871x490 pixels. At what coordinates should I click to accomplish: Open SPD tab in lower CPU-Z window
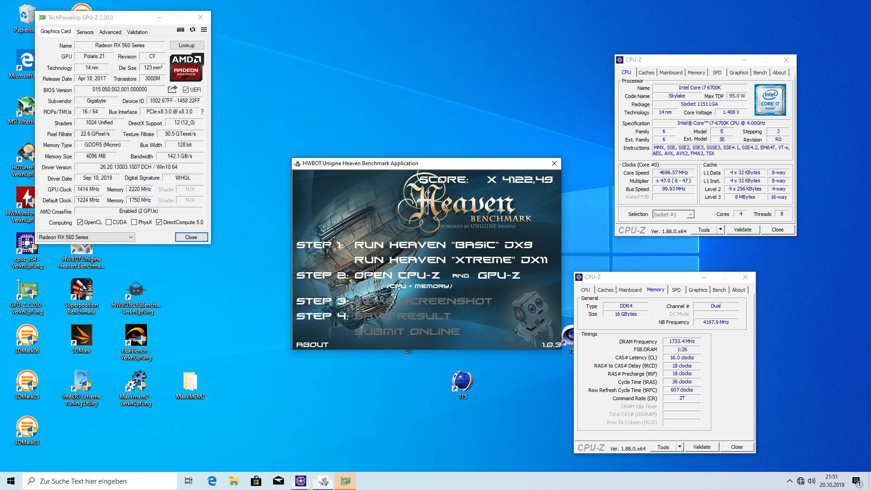point(676,290)
